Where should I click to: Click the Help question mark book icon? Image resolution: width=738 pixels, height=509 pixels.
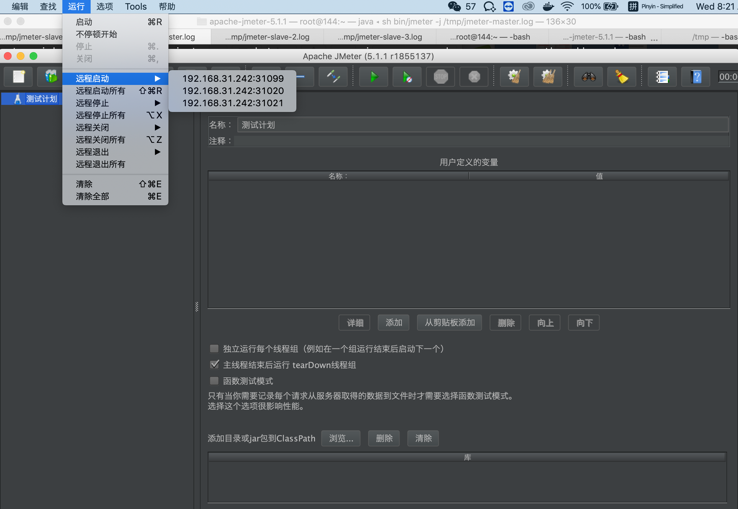click(696, 77)
